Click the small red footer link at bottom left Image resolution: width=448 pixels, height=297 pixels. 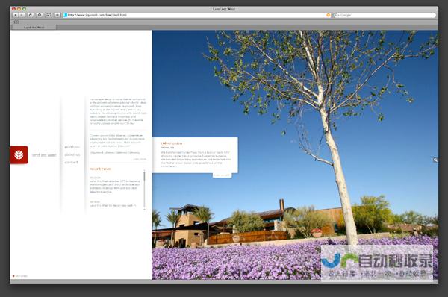click(20, 276)
